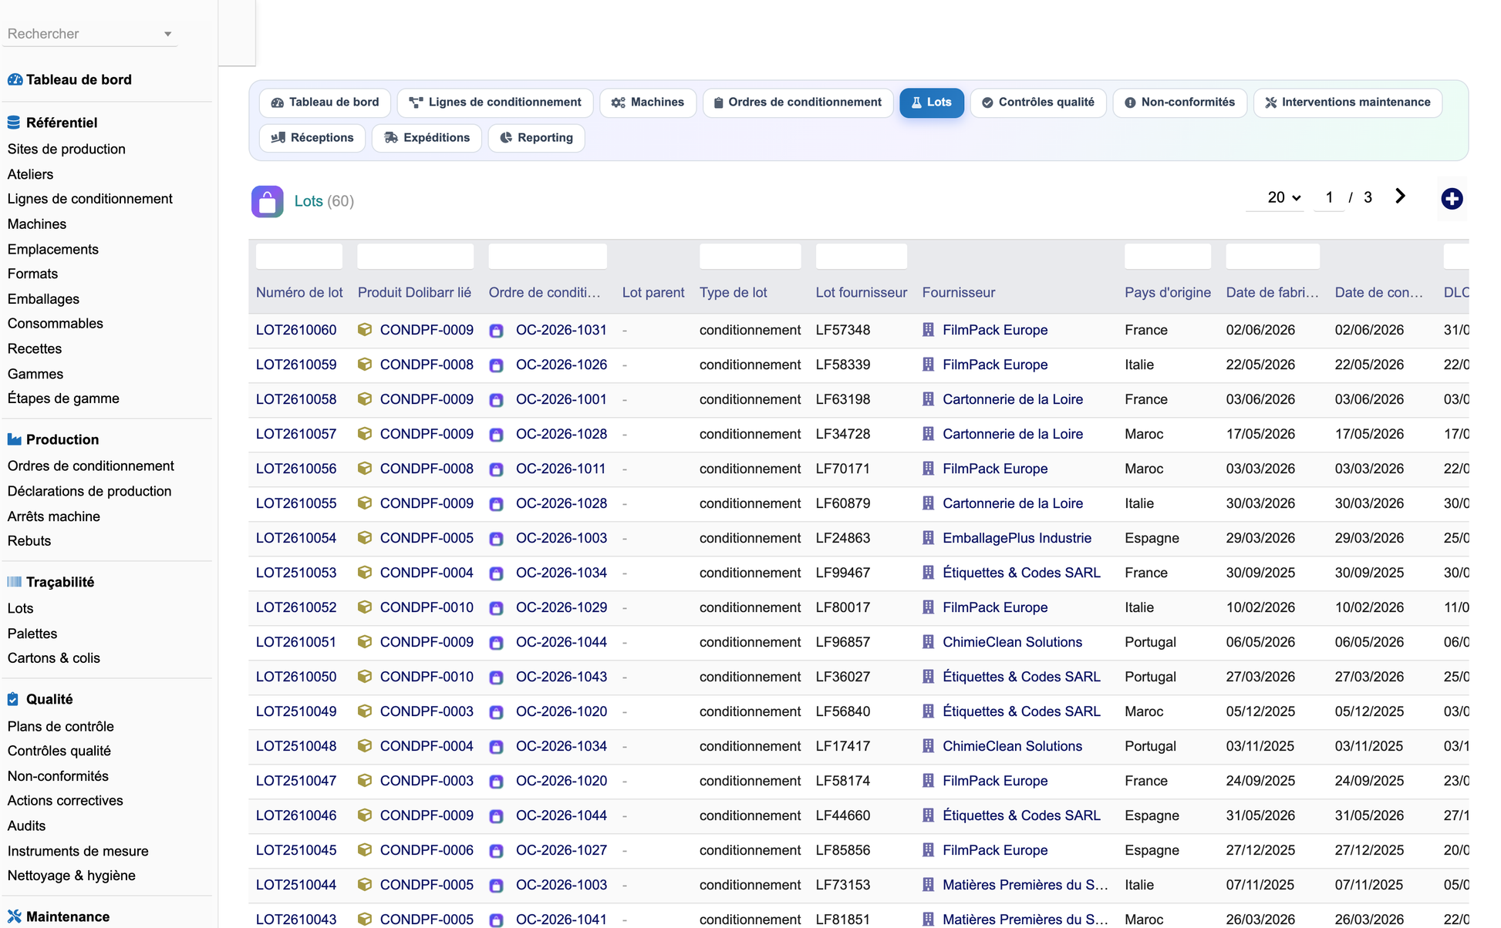Click the product cube icon beside CONDPF-0006
Image resolution: width=1501 pixels, height=928 pixels.
point(365,850)
